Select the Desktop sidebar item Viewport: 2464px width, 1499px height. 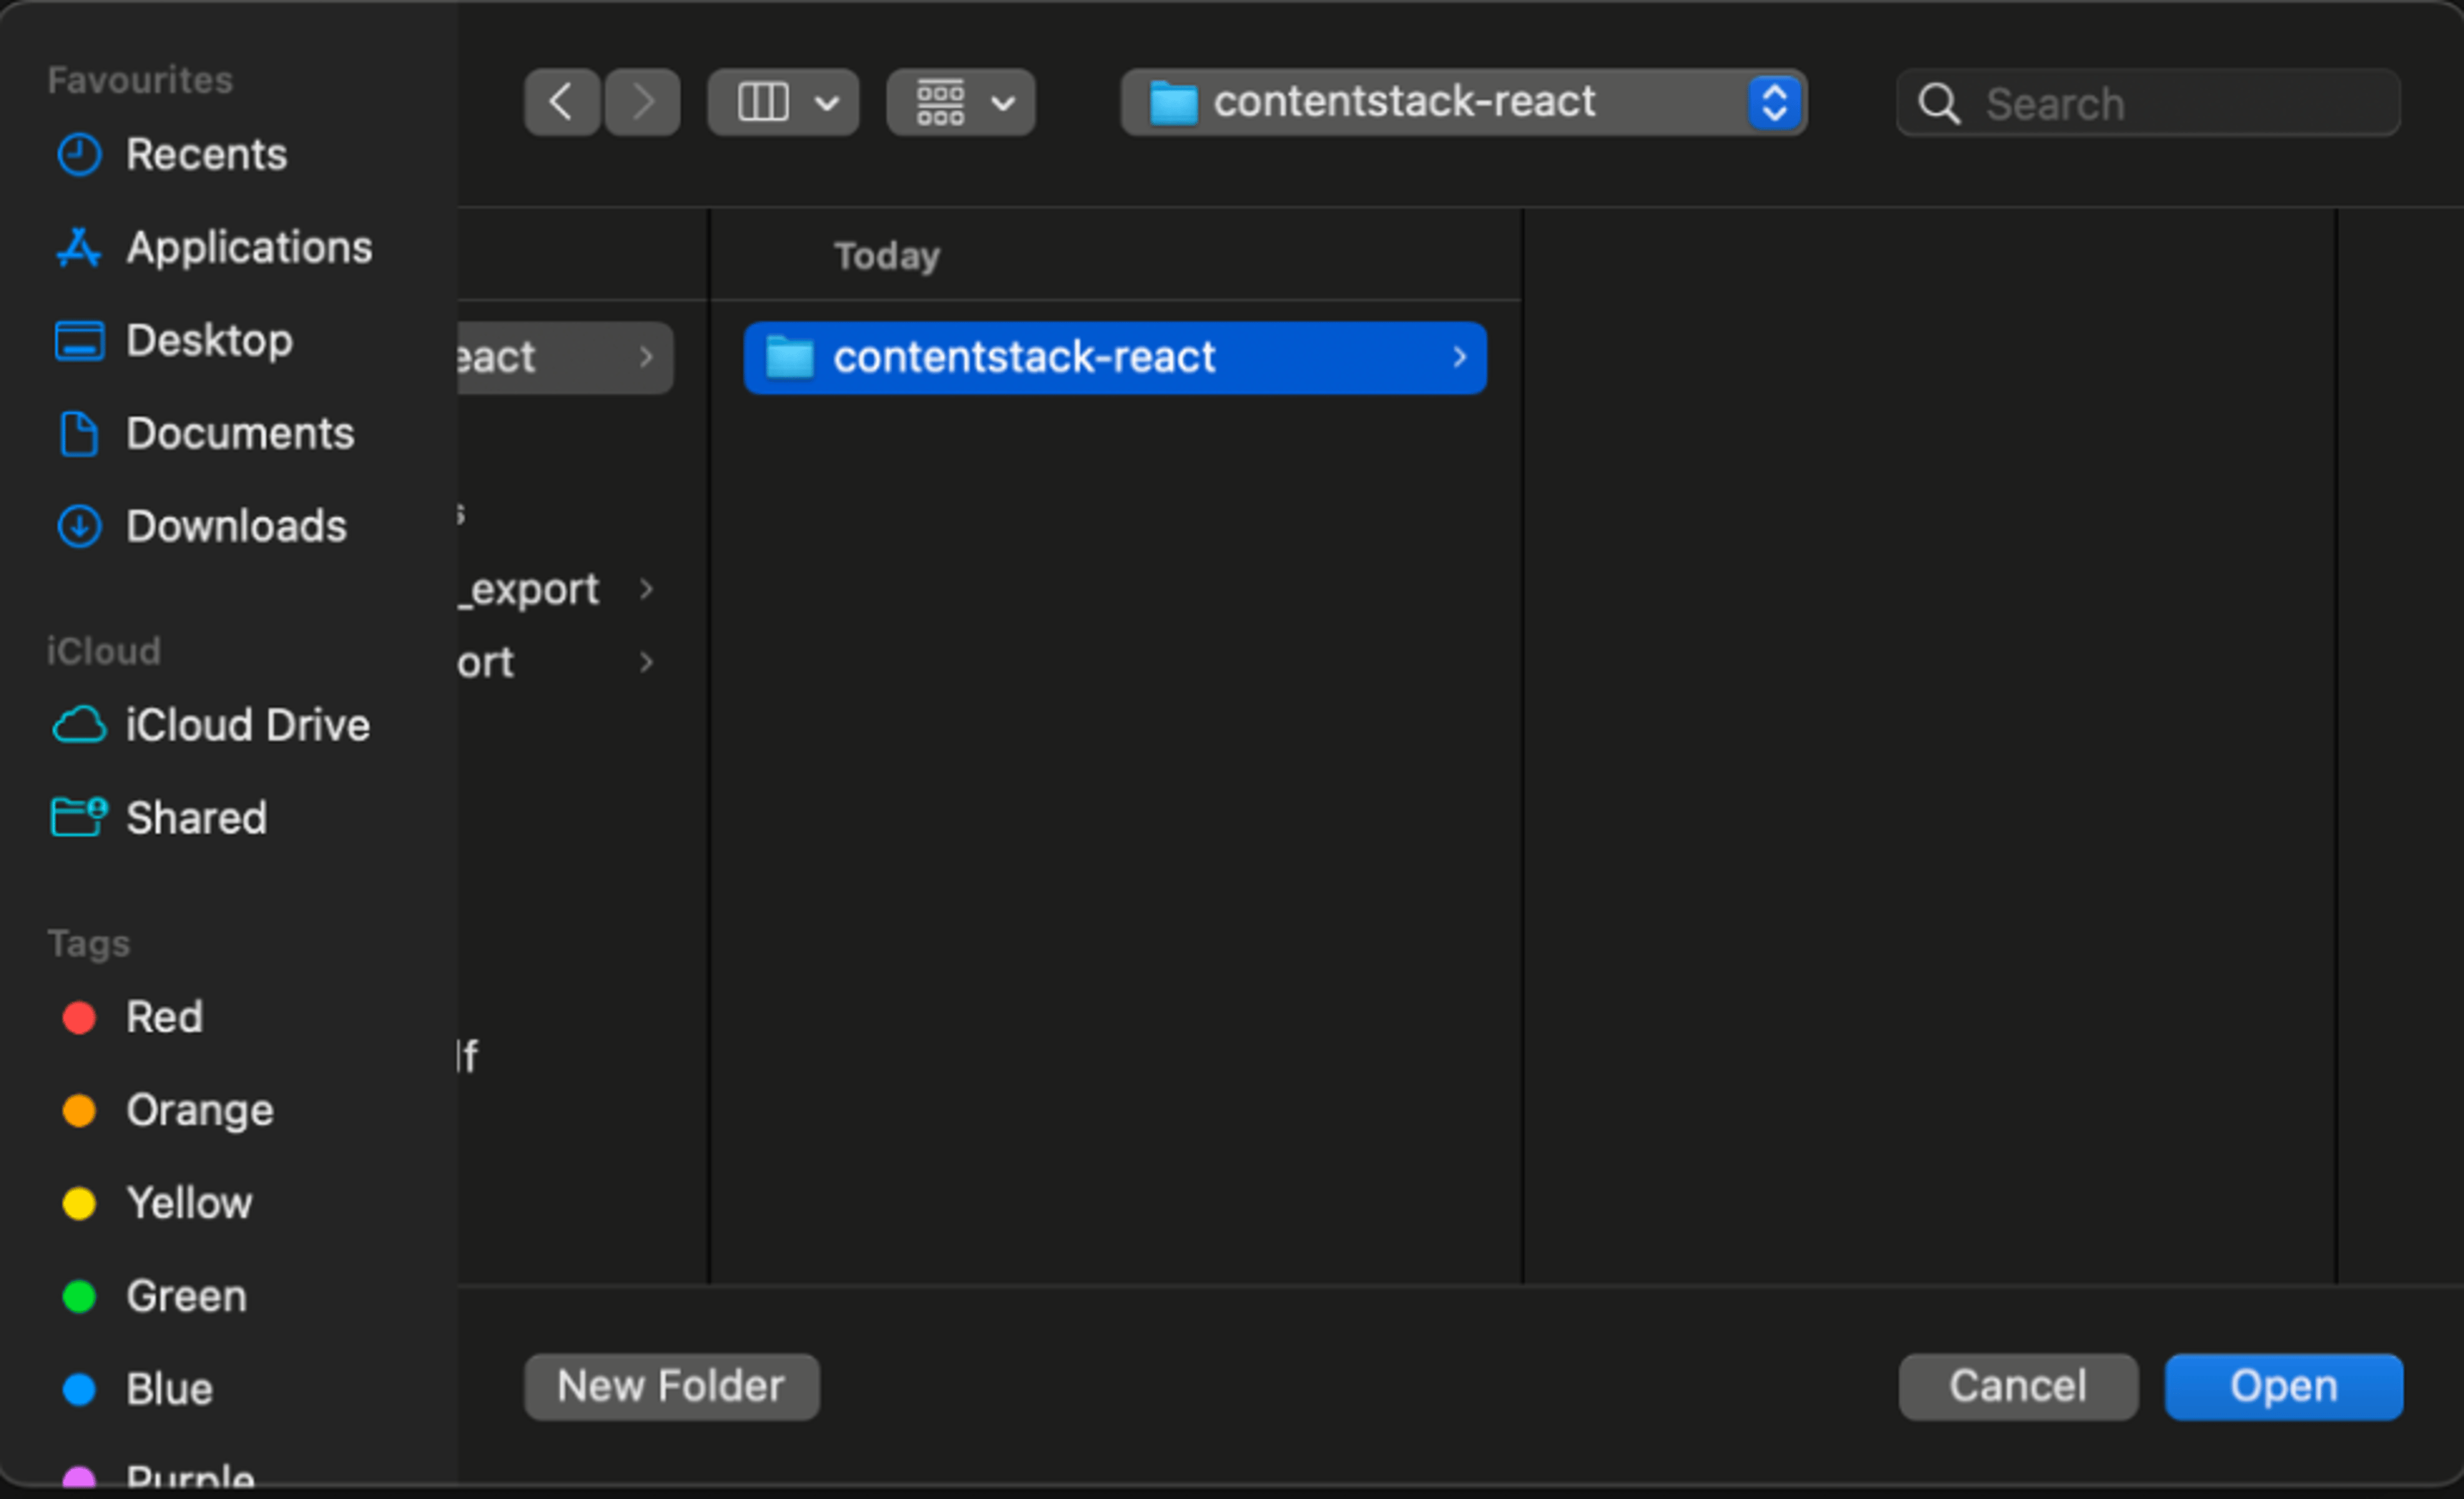173,340
